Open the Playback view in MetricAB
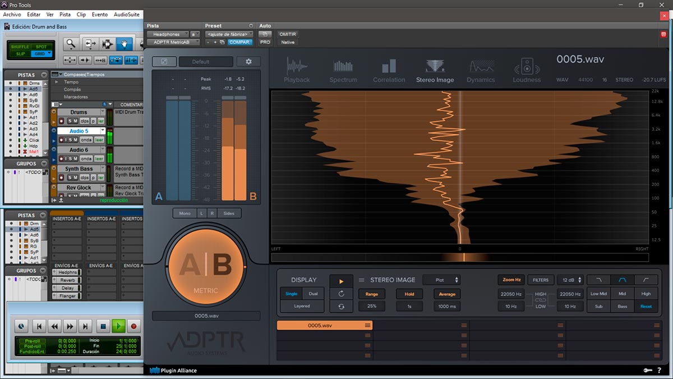 (297, 70)
